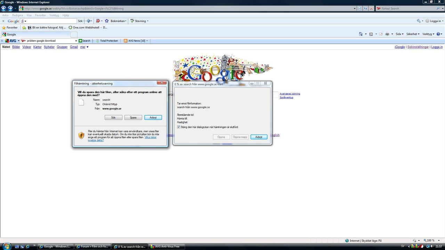445x250 pixels.
Task: Open a new tab with blank tab button
Action: [74, 34]
